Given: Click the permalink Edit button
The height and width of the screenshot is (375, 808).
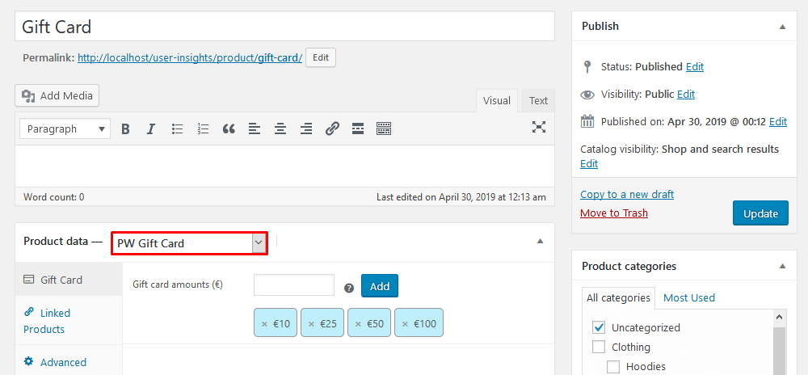Looking at the screenshot, I should point(321,57).
